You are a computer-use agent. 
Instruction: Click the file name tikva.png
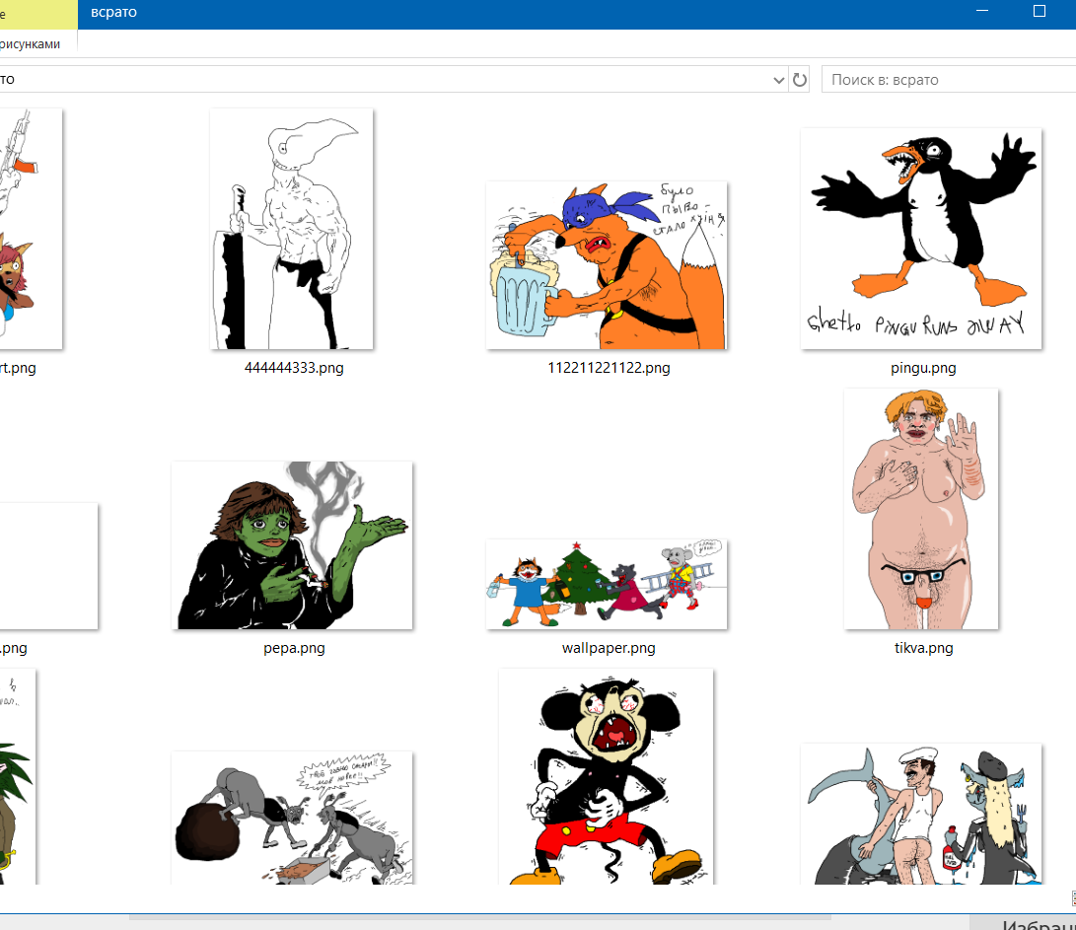point(924,648)
